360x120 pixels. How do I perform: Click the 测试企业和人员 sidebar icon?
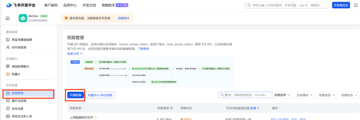click(x=8, y=116)
